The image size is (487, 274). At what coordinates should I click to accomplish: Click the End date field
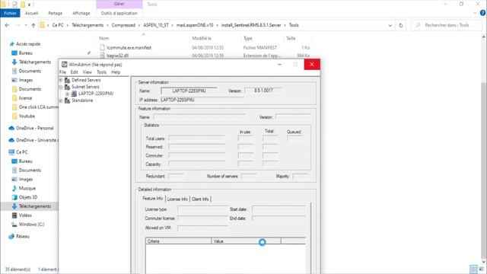[279, 218]
